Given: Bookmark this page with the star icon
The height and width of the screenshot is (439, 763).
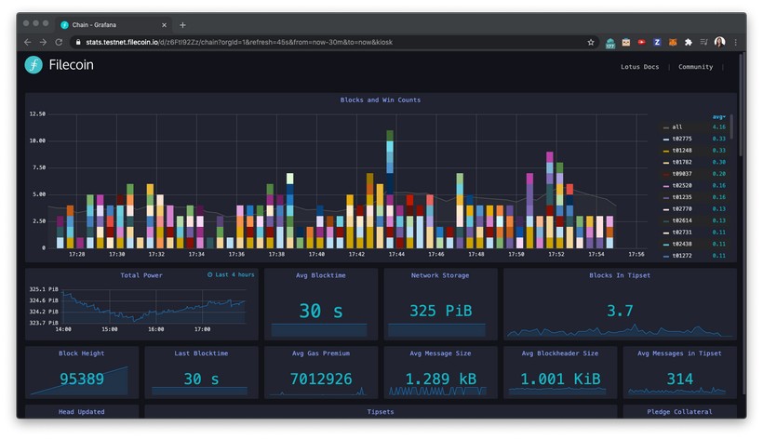Looking at the screenshot, I should tap(590, 42).
